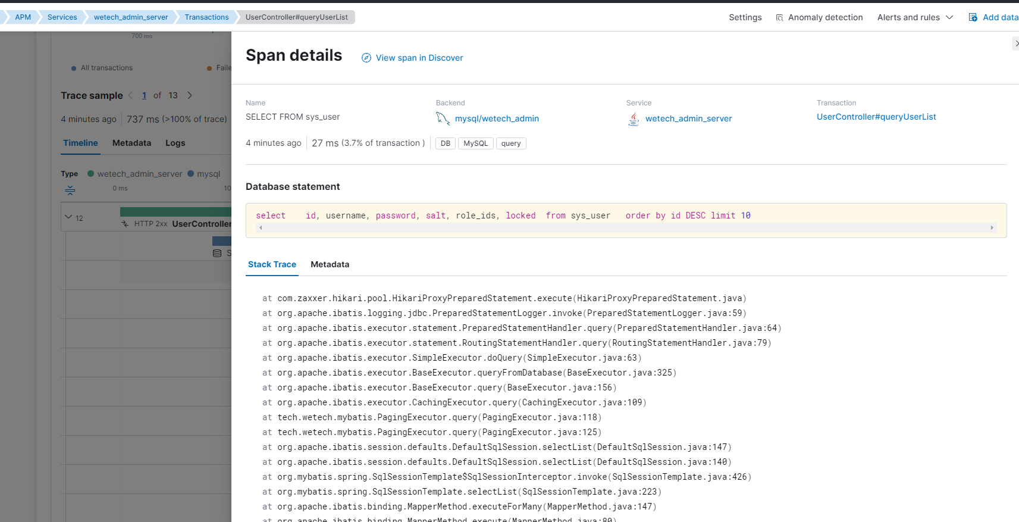Close the span details flyout

(x=1015, y=43)
